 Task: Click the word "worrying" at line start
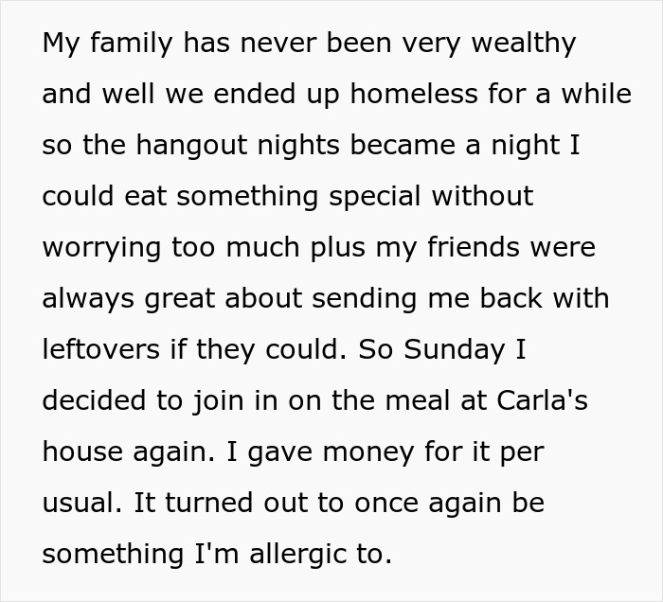point(101,248)
